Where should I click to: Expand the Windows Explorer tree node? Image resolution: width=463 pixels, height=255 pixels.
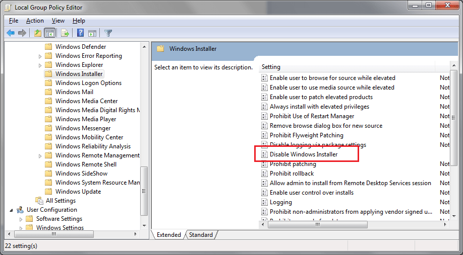(40, 65)
